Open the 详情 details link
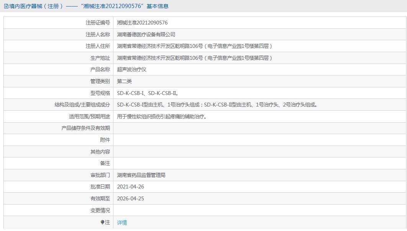The height and width of the screenshot is (231, 407). pyautogui.click(x=122, y=223)
